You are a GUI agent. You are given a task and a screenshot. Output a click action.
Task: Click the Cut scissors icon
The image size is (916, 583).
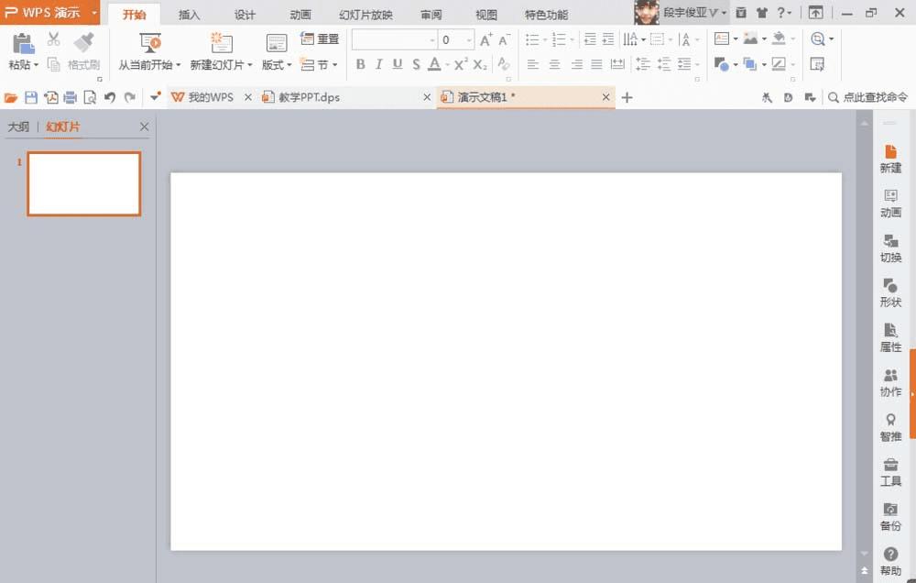click(54, 39)
